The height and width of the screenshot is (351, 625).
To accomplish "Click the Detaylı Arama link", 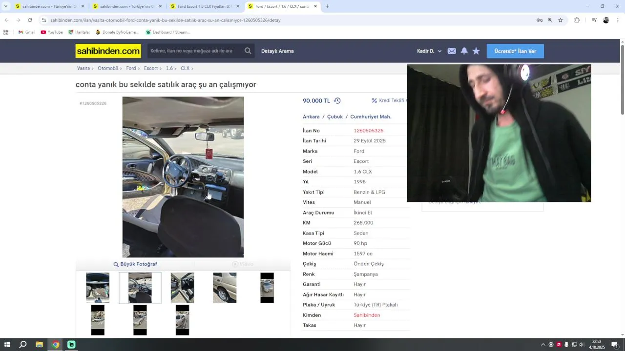I will pos(277,51).
